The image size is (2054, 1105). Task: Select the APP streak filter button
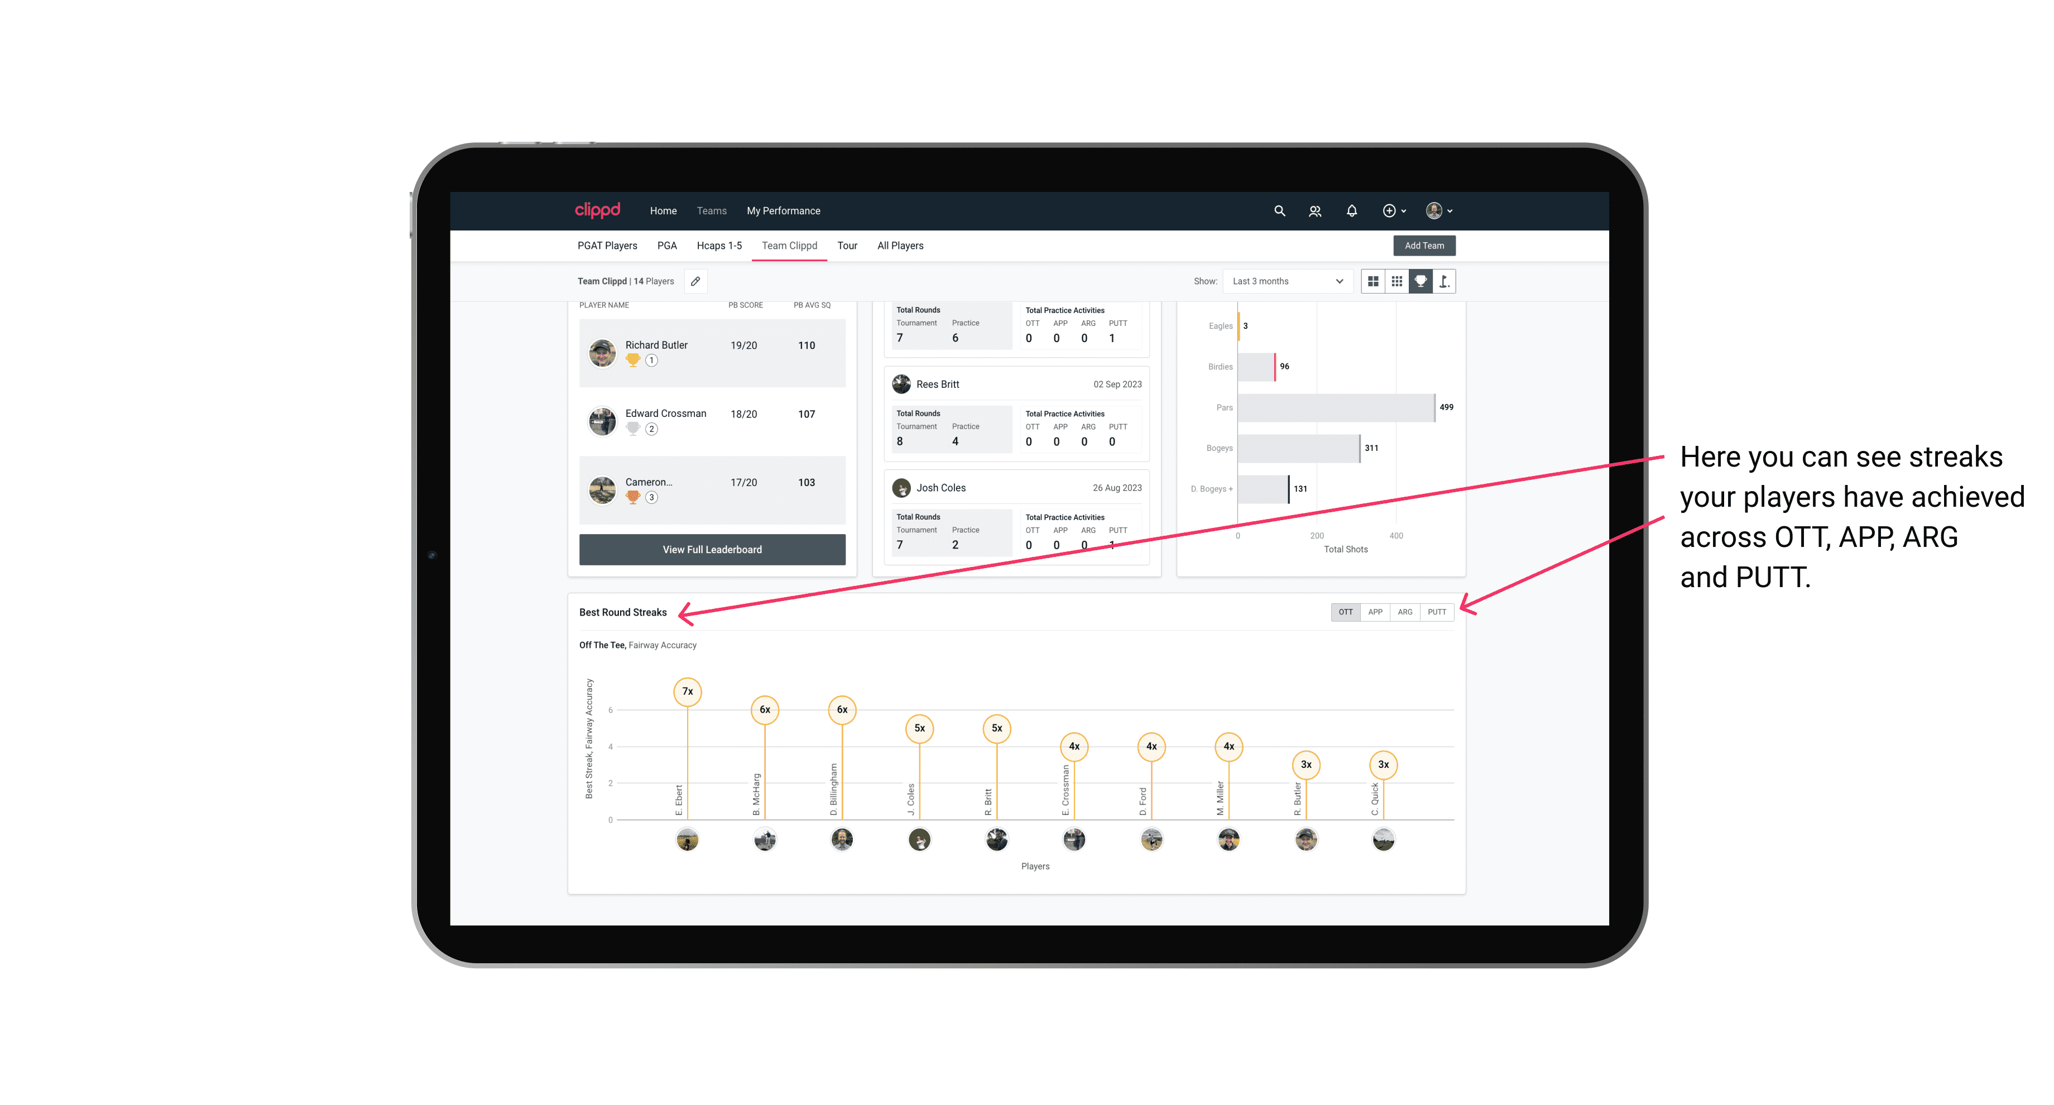(1374, 611)
